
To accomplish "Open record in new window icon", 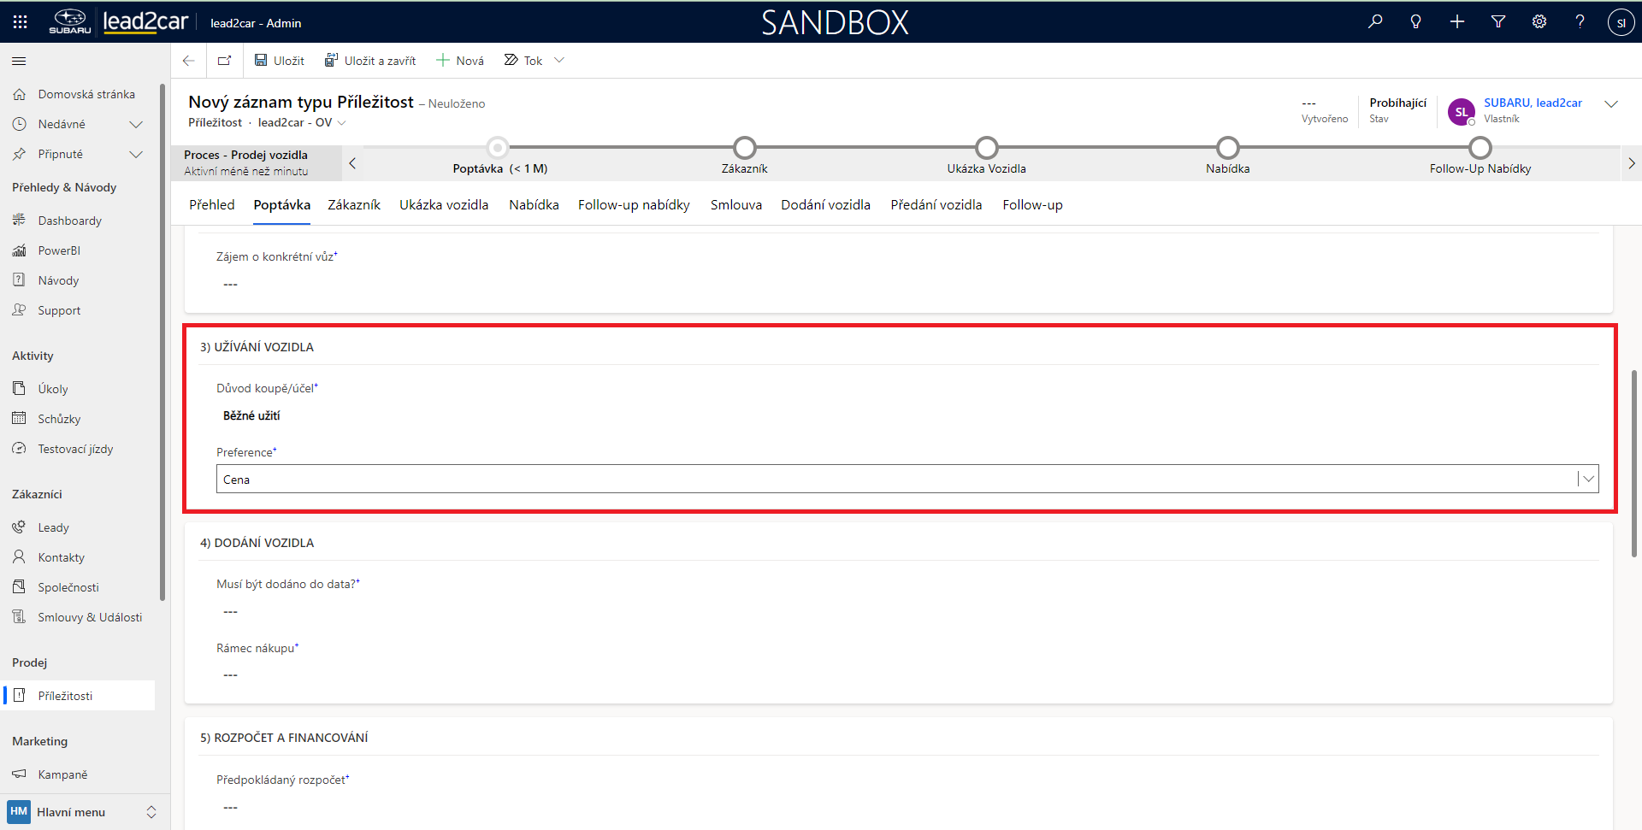I will [x=224, y=61].
